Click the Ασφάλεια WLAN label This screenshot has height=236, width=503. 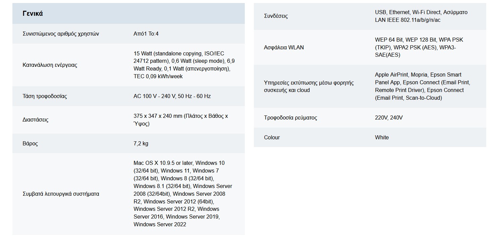tap(284, 48)
